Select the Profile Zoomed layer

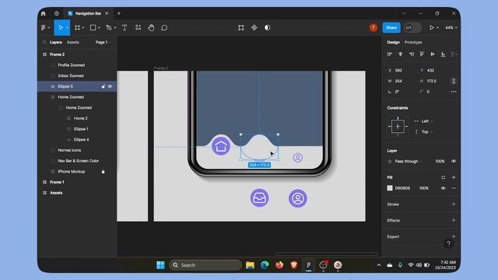coord(71,65)
